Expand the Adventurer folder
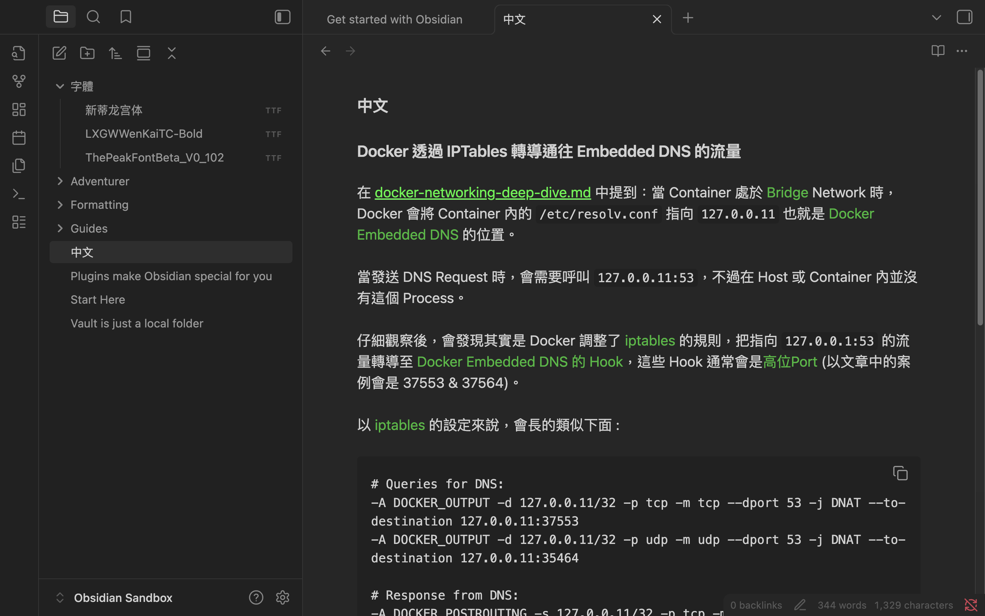985x616 pixels. click(60, 181)
